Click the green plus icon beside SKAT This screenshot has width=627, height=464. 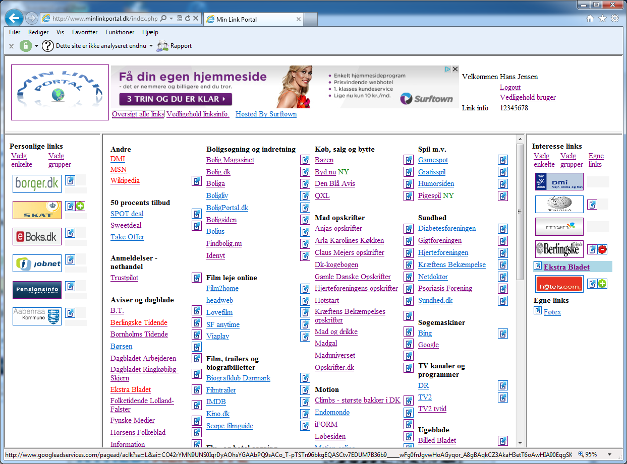point(80,206)
